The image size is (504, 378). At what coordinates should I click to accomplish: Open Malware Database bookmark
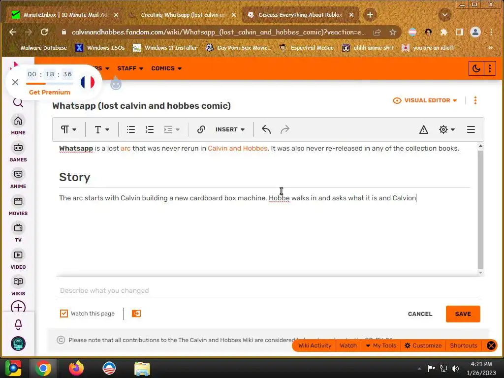(39, 48)
